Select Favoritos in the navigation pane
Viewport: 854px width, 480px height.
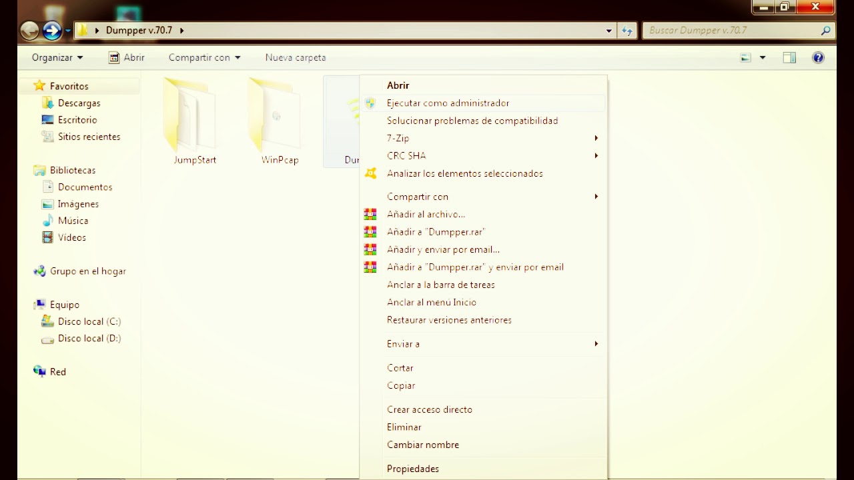(69, 86)
